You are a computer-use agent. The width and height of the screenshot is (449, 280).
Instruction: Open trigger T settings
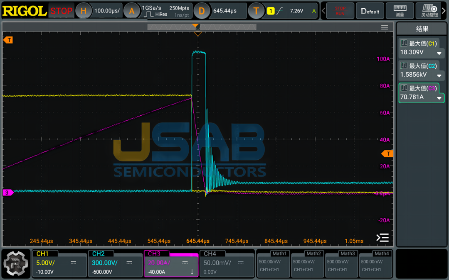[256, 11]
